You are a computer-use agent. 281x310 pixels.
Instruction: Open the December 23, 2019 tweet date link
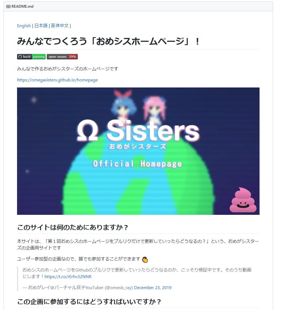pyautogui.click(x=153, y=288)
